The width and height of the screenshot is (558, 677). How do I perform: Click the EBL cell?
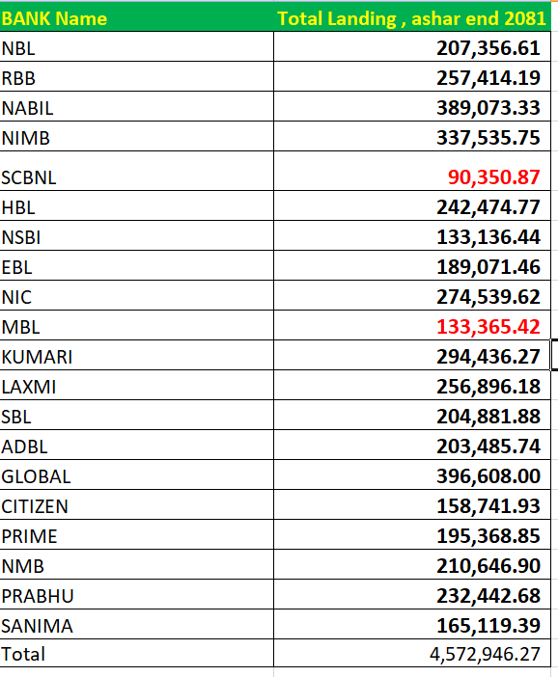click(136, 265)
